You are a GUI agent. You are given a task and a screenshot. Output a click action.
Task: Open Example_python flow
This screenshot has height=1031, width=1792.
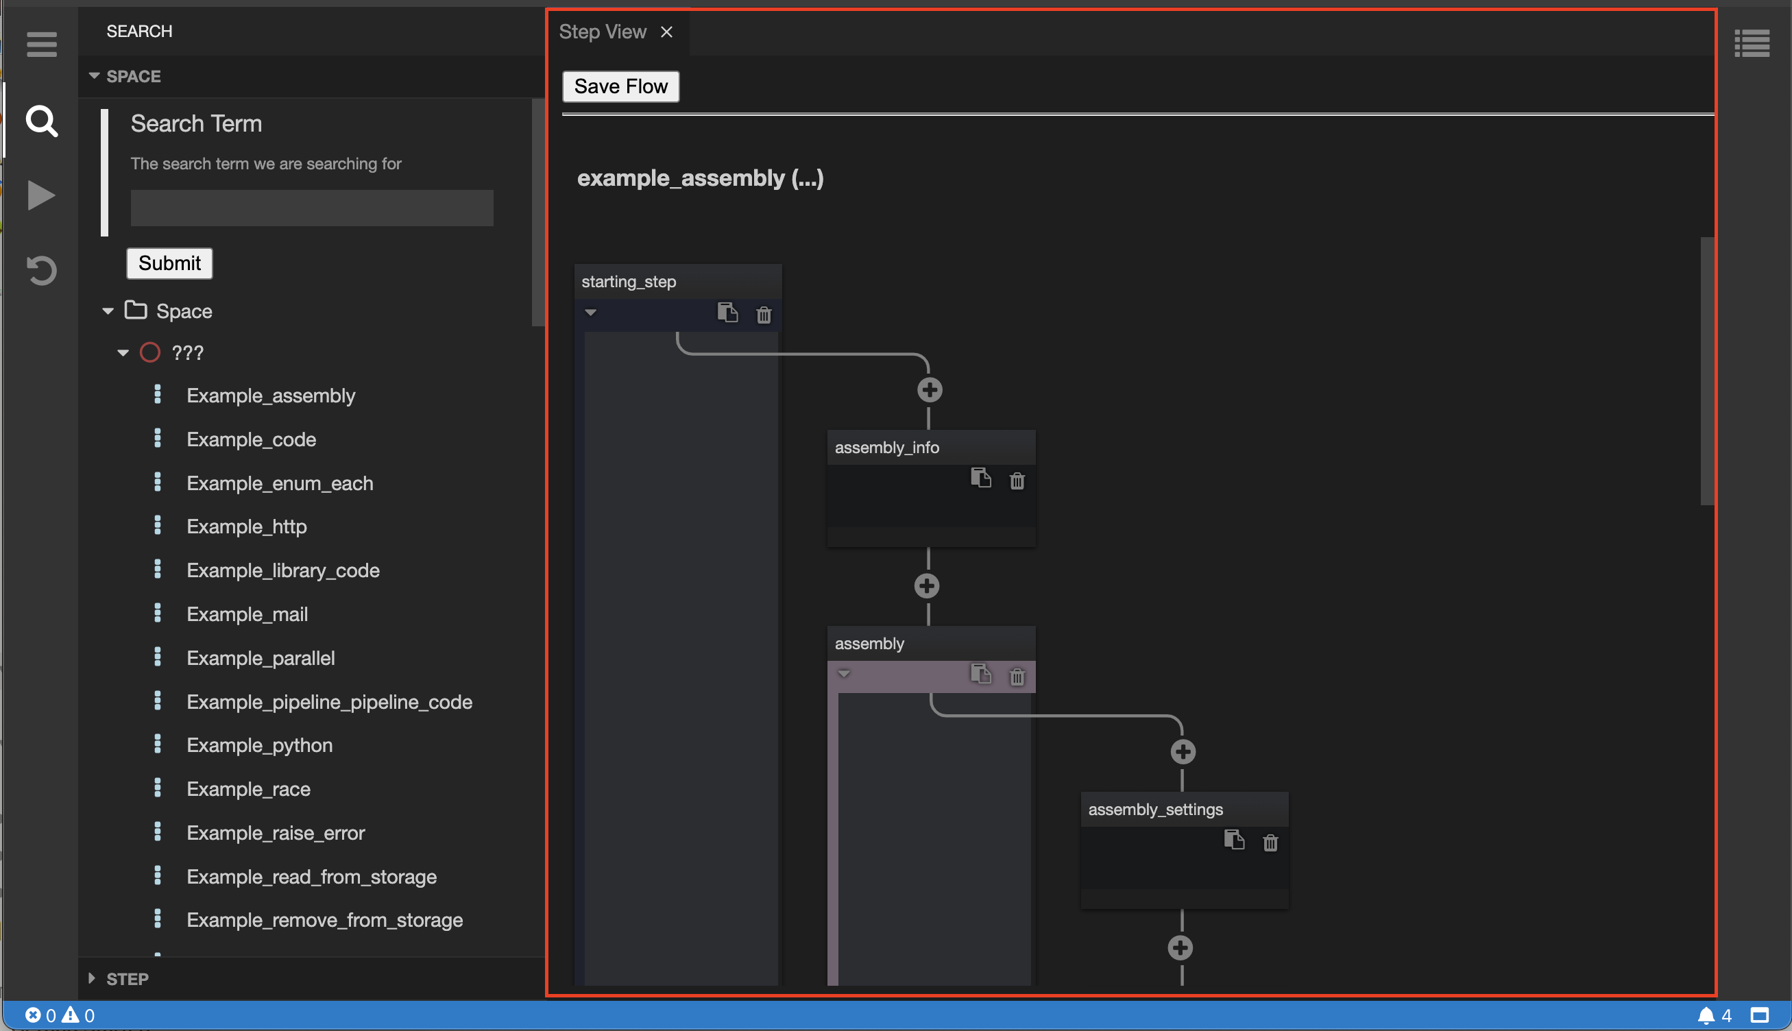[259, 745]
